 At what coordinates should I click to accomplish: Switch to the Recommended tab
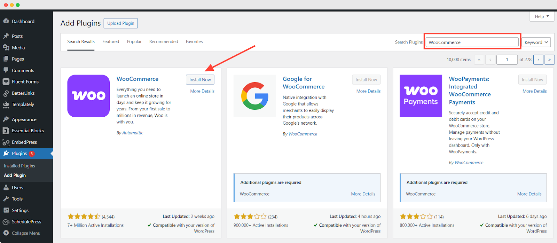pyautogui.click(x=164, y=42)
